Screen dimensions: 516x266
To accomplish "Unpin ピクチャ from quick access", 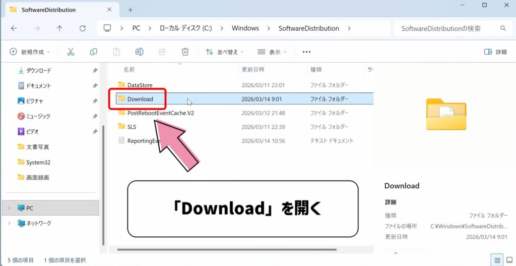I will click(x=95, y=101).
